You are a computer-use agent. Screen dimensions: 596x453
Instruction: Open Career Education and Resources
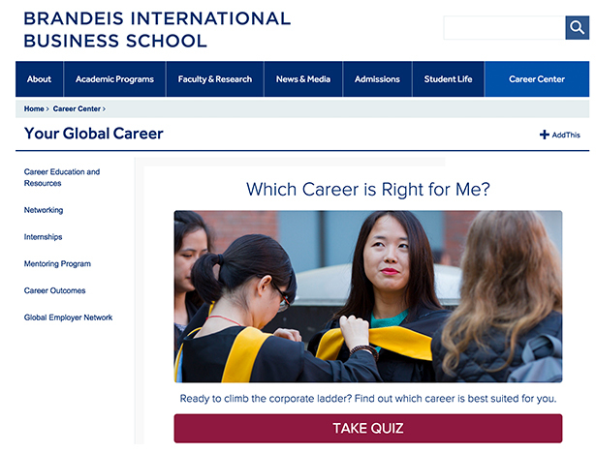[62, 177]
